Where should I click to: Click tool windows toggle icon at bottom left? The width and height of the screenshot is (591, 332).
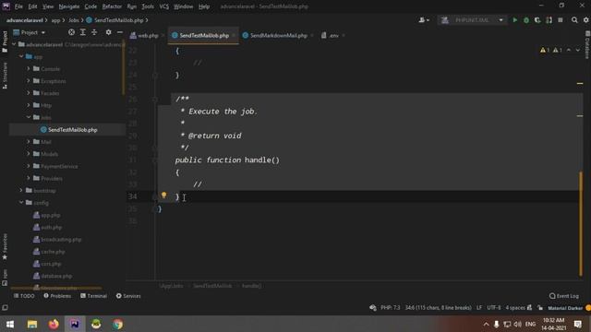[5, 307]
